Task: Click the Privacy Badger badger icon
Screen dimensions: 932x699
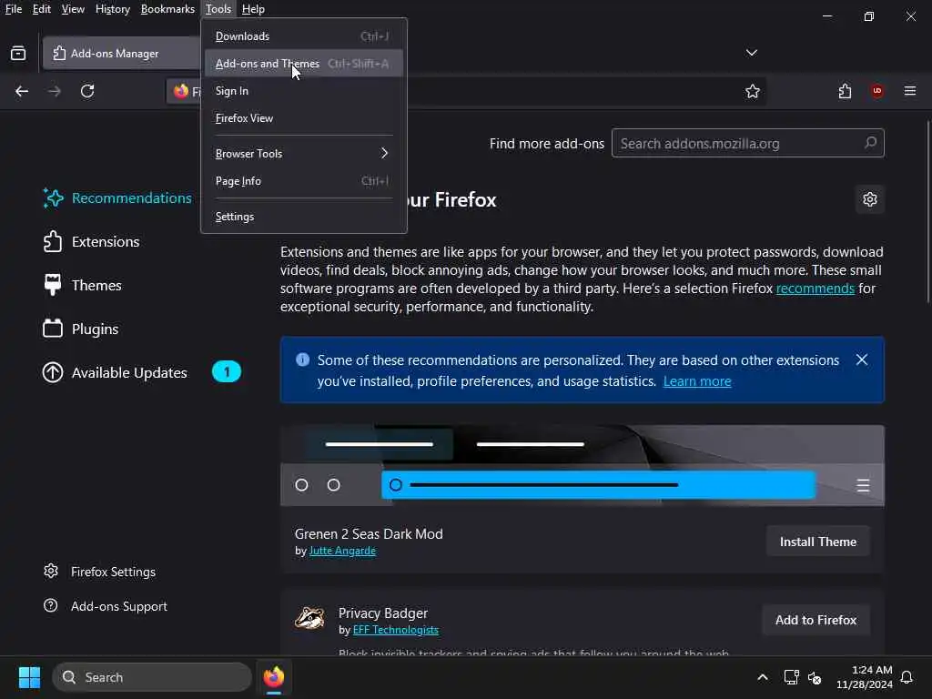Action: point(309,618)
